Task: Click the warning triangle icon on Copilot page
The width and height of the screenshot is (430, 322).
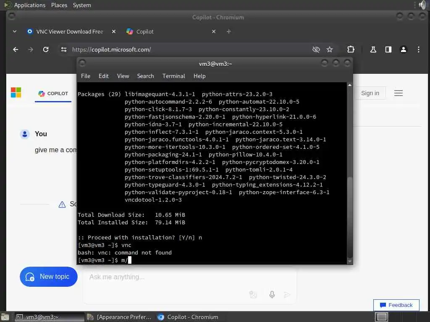Action: click(62, 205)
